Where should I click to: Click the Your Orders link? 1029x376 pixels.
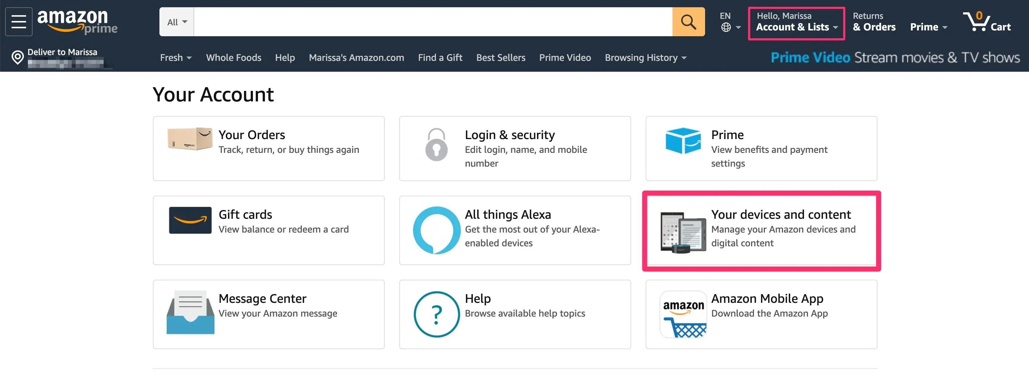(252, 135)
